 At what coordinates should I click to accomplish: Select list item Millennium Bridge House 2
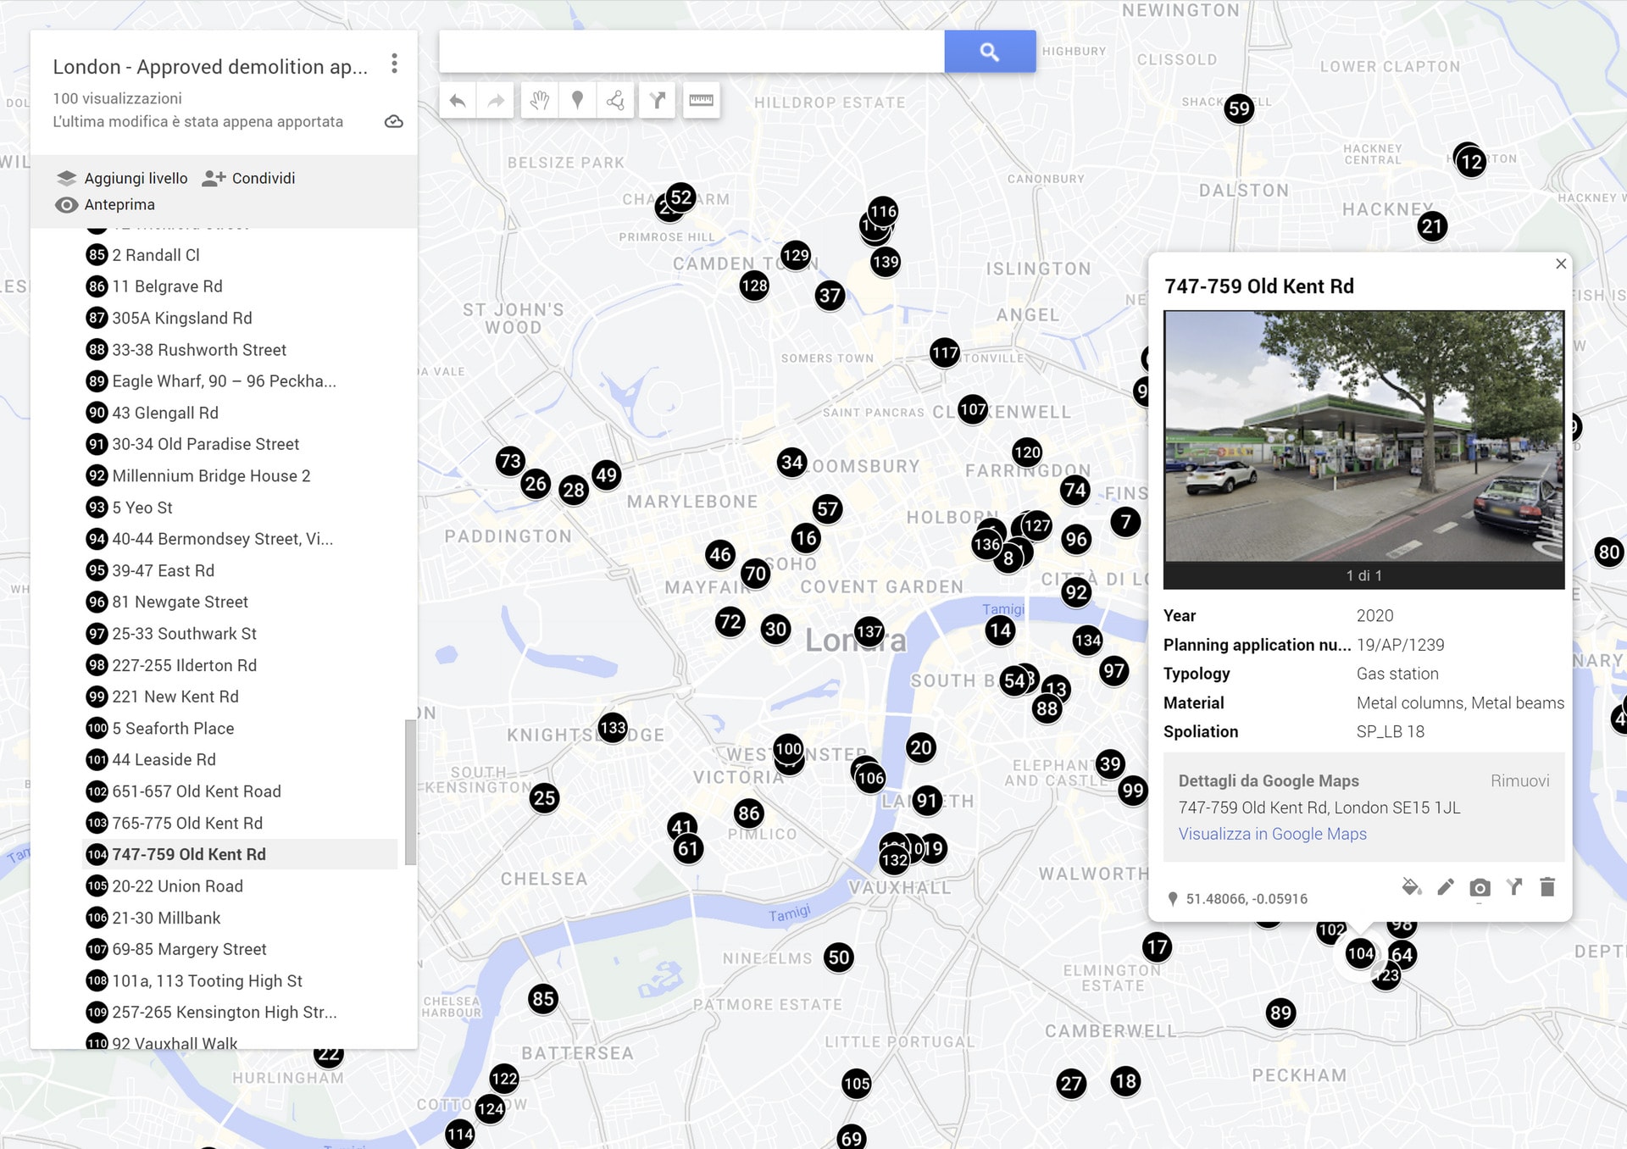(240, 476)
